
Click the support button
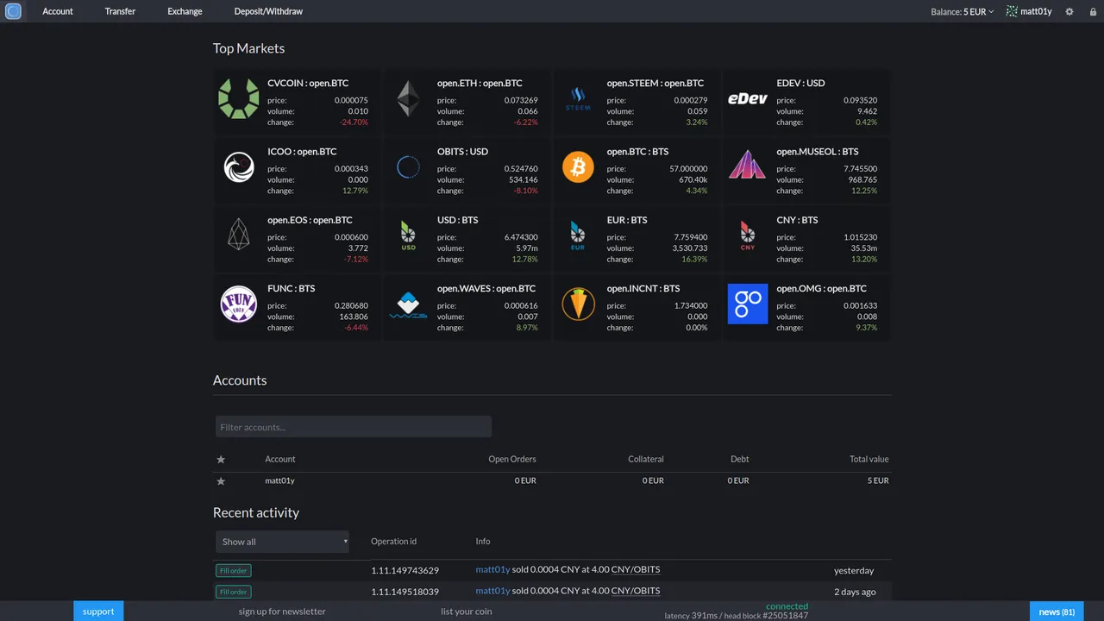pos(98,612)
